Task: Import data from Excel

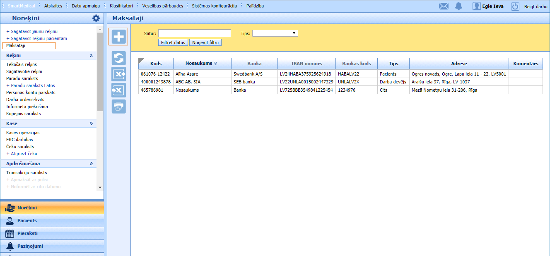Action: pos(119,90)
